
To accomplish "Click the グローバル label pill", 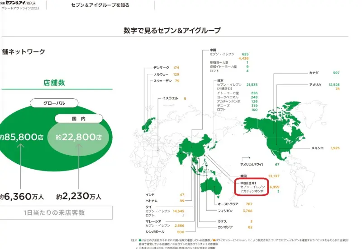I will click(x=54, y=103).
